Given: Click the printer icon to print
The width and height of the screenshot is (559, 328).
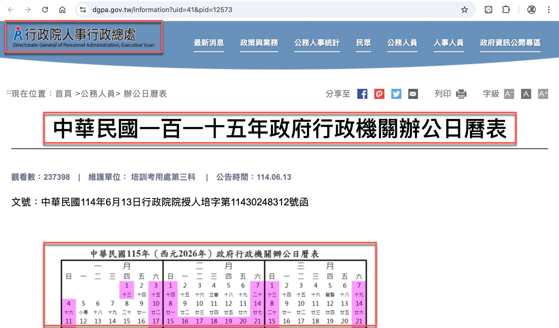Looking at the screenshot, I should [461, 94].
